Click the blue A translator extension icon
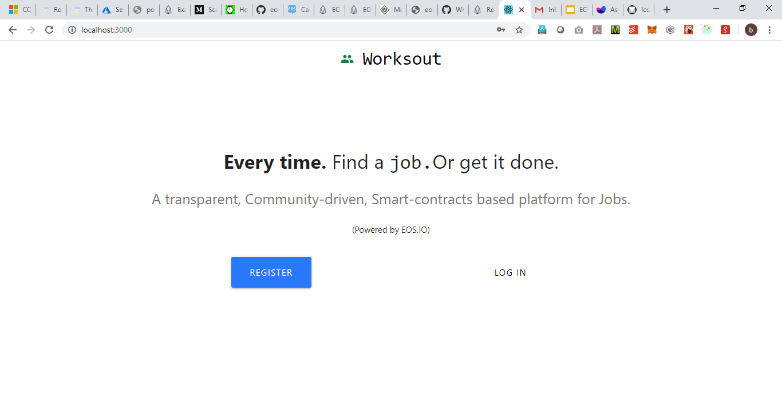 point(542,30)
